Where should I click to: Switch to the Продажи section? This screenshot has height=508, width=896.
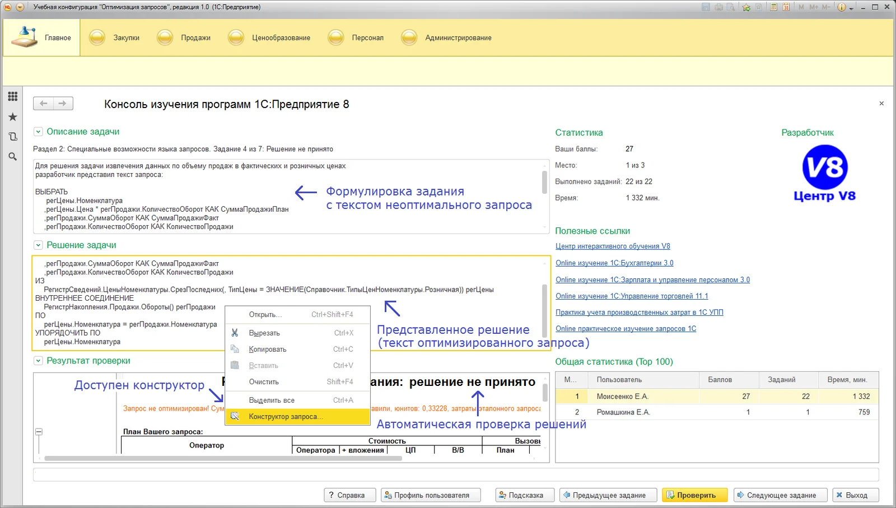click(184, 38)
